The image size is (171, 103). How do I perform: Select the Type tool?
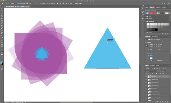click(2, 47)
